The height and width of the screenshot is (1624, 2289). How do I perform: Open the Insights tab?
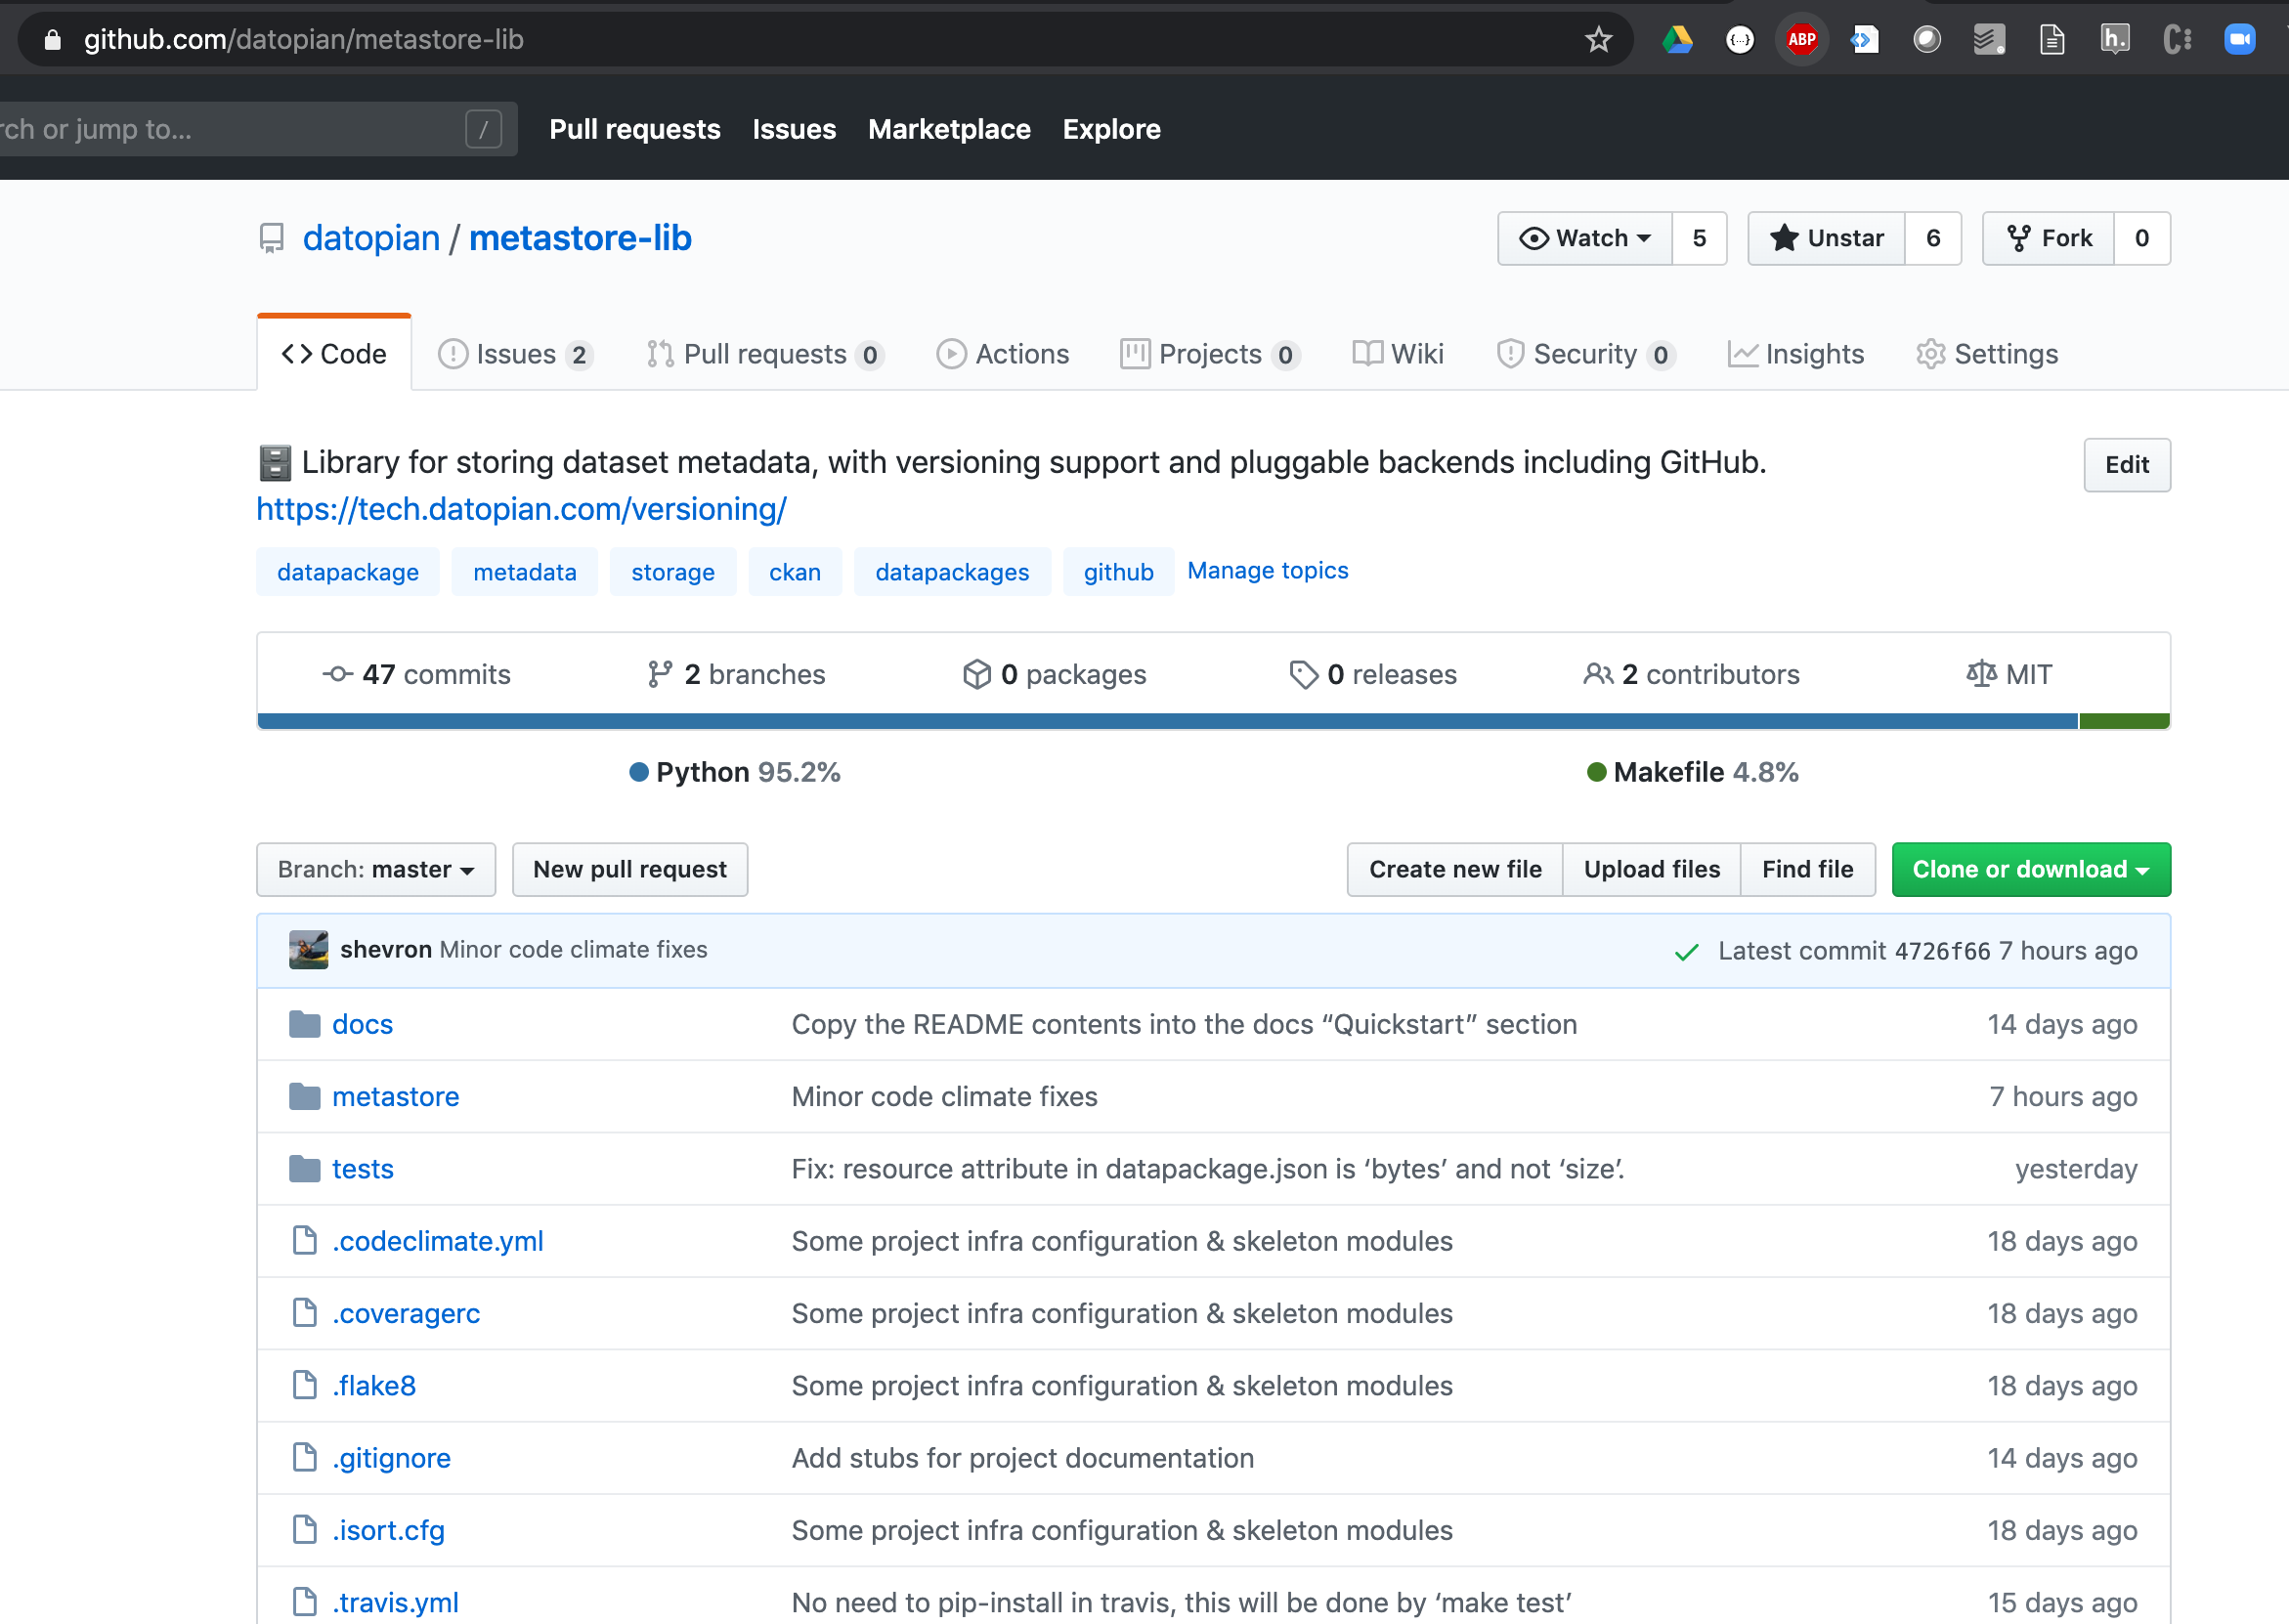[1796, 354]
